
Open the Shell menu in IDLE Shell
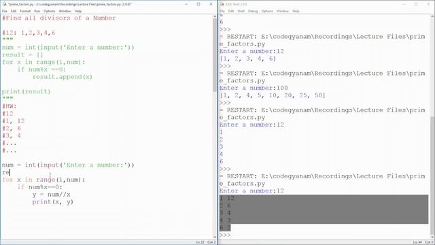click(x=241, y=11)
